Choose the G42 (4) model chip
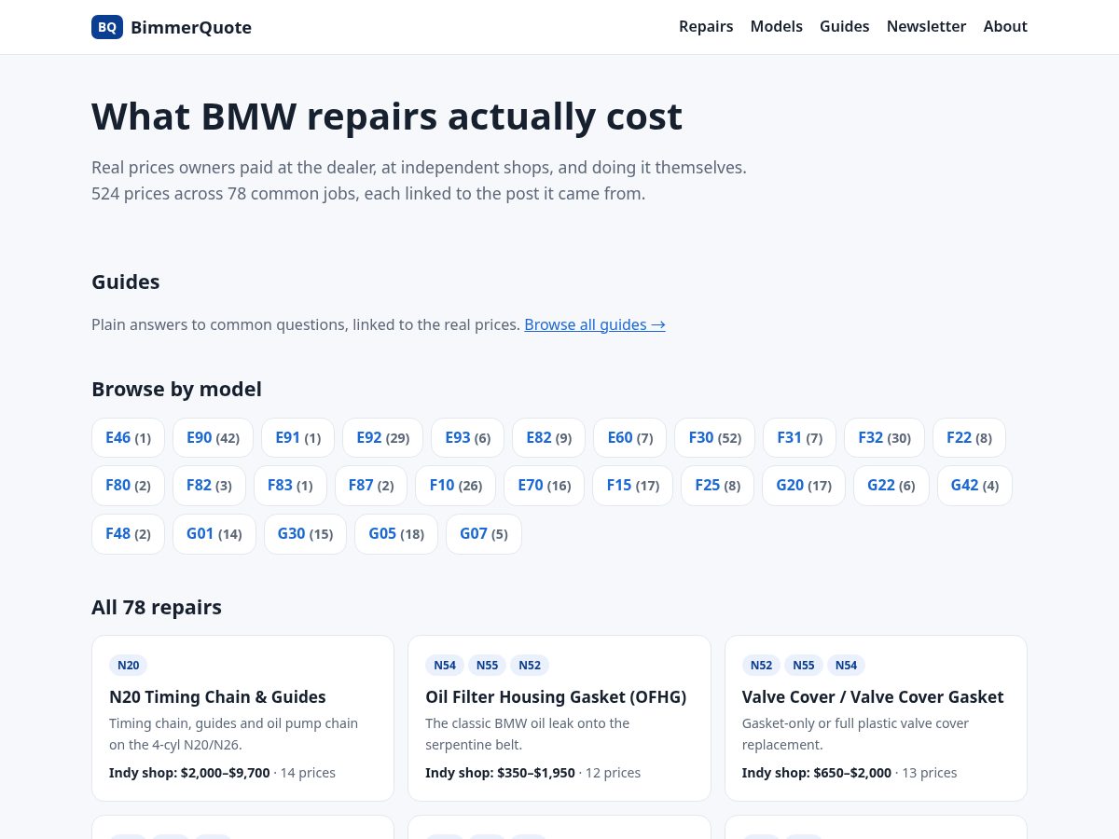This screenshot has height=839, width=1119. (974, 486)
